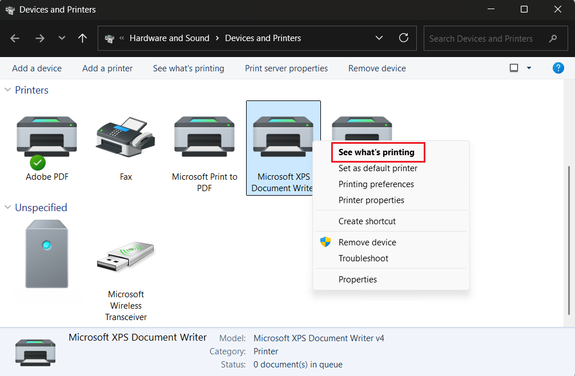The width and height of the screenshot is (575, 376).
Task: Open help with the blue question mark
Action: [x=558, y=68]
